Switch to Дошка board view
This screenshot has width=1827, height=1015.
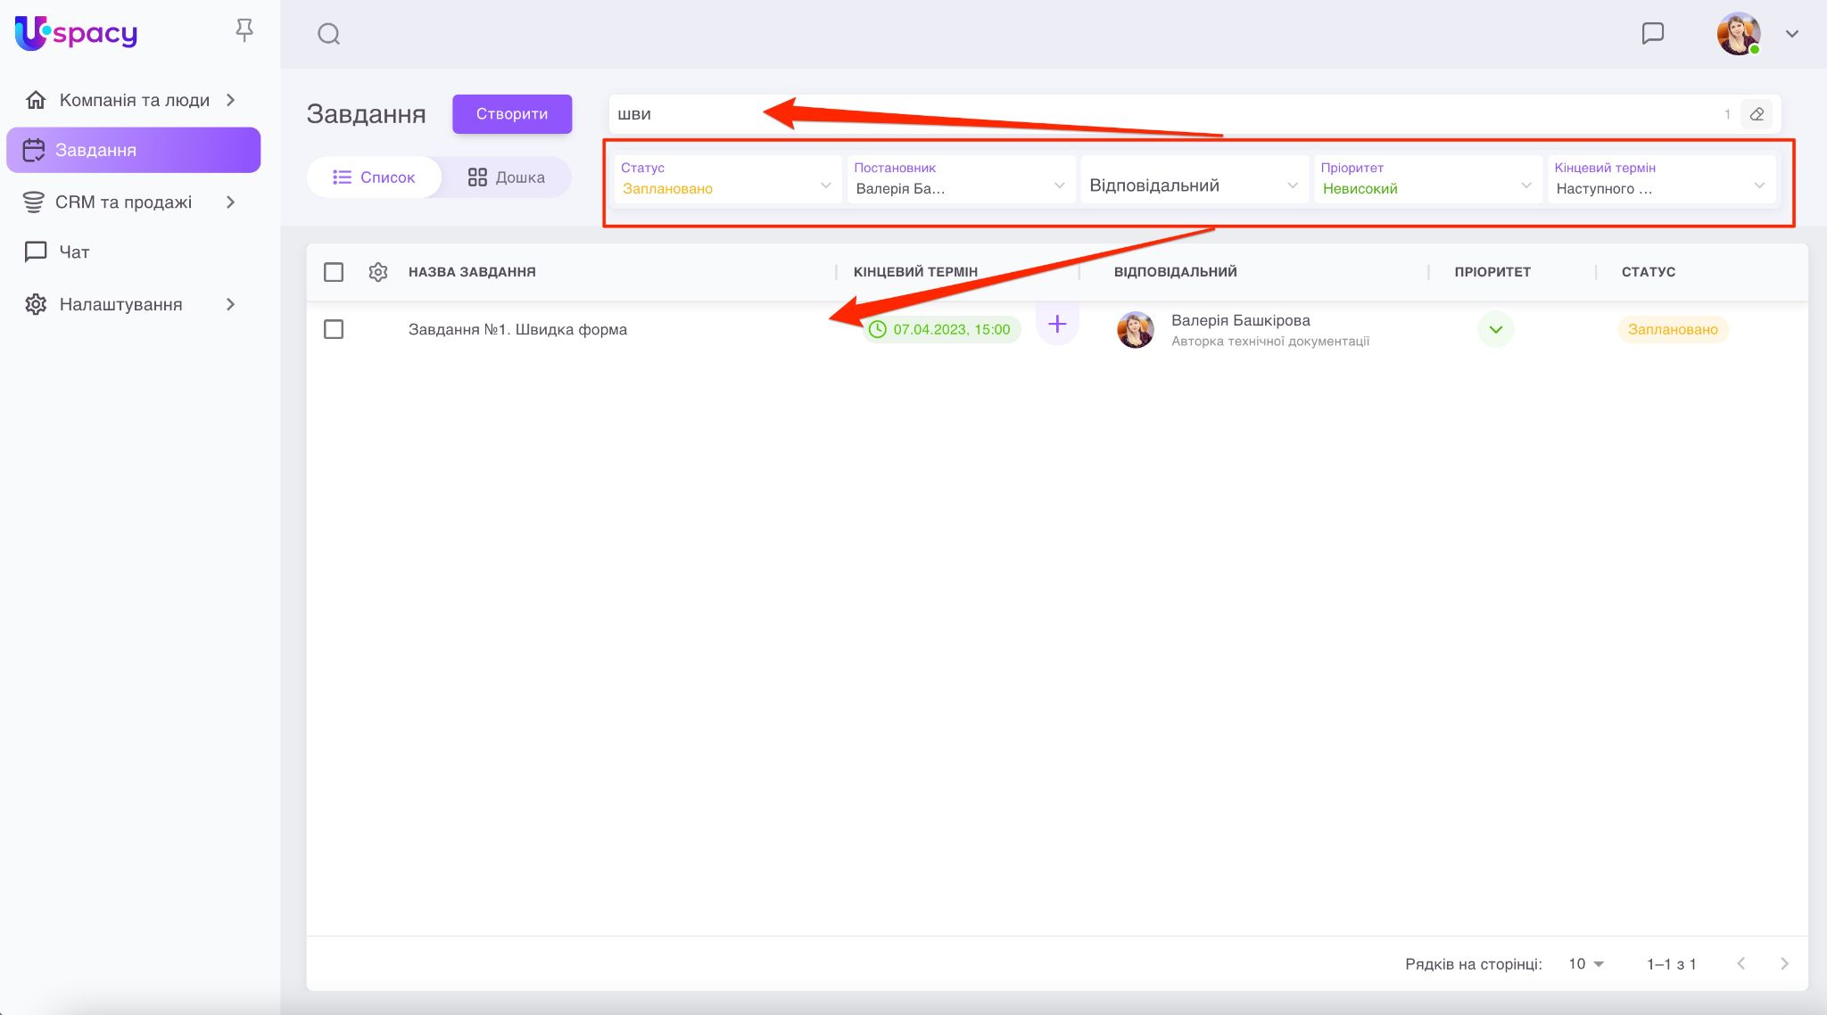[506, 177]
